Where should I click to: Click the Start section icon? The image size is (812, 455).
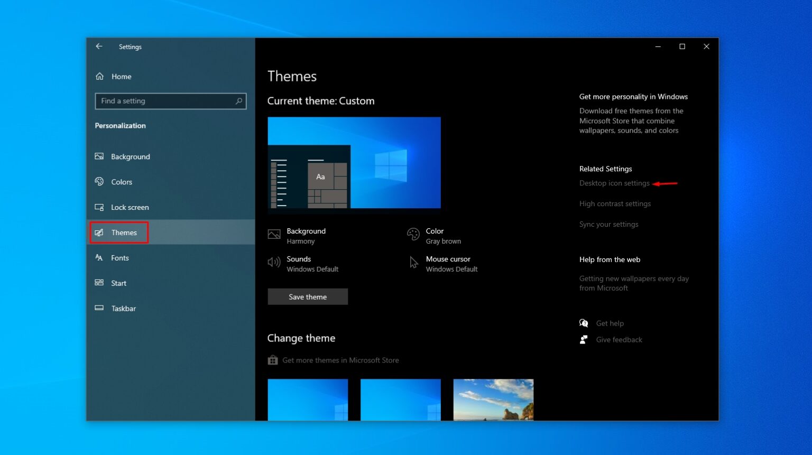(x=99, y=283)
